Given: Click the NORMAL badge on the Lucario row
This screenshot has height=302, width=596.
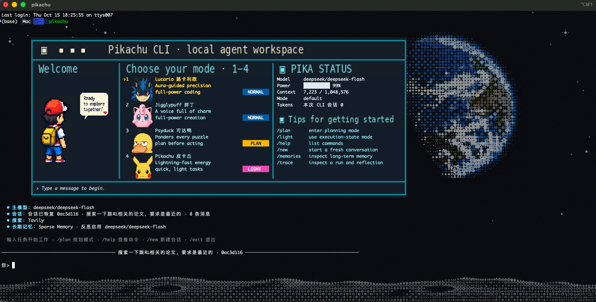Looking at the screenshot, I should [256, 92].
